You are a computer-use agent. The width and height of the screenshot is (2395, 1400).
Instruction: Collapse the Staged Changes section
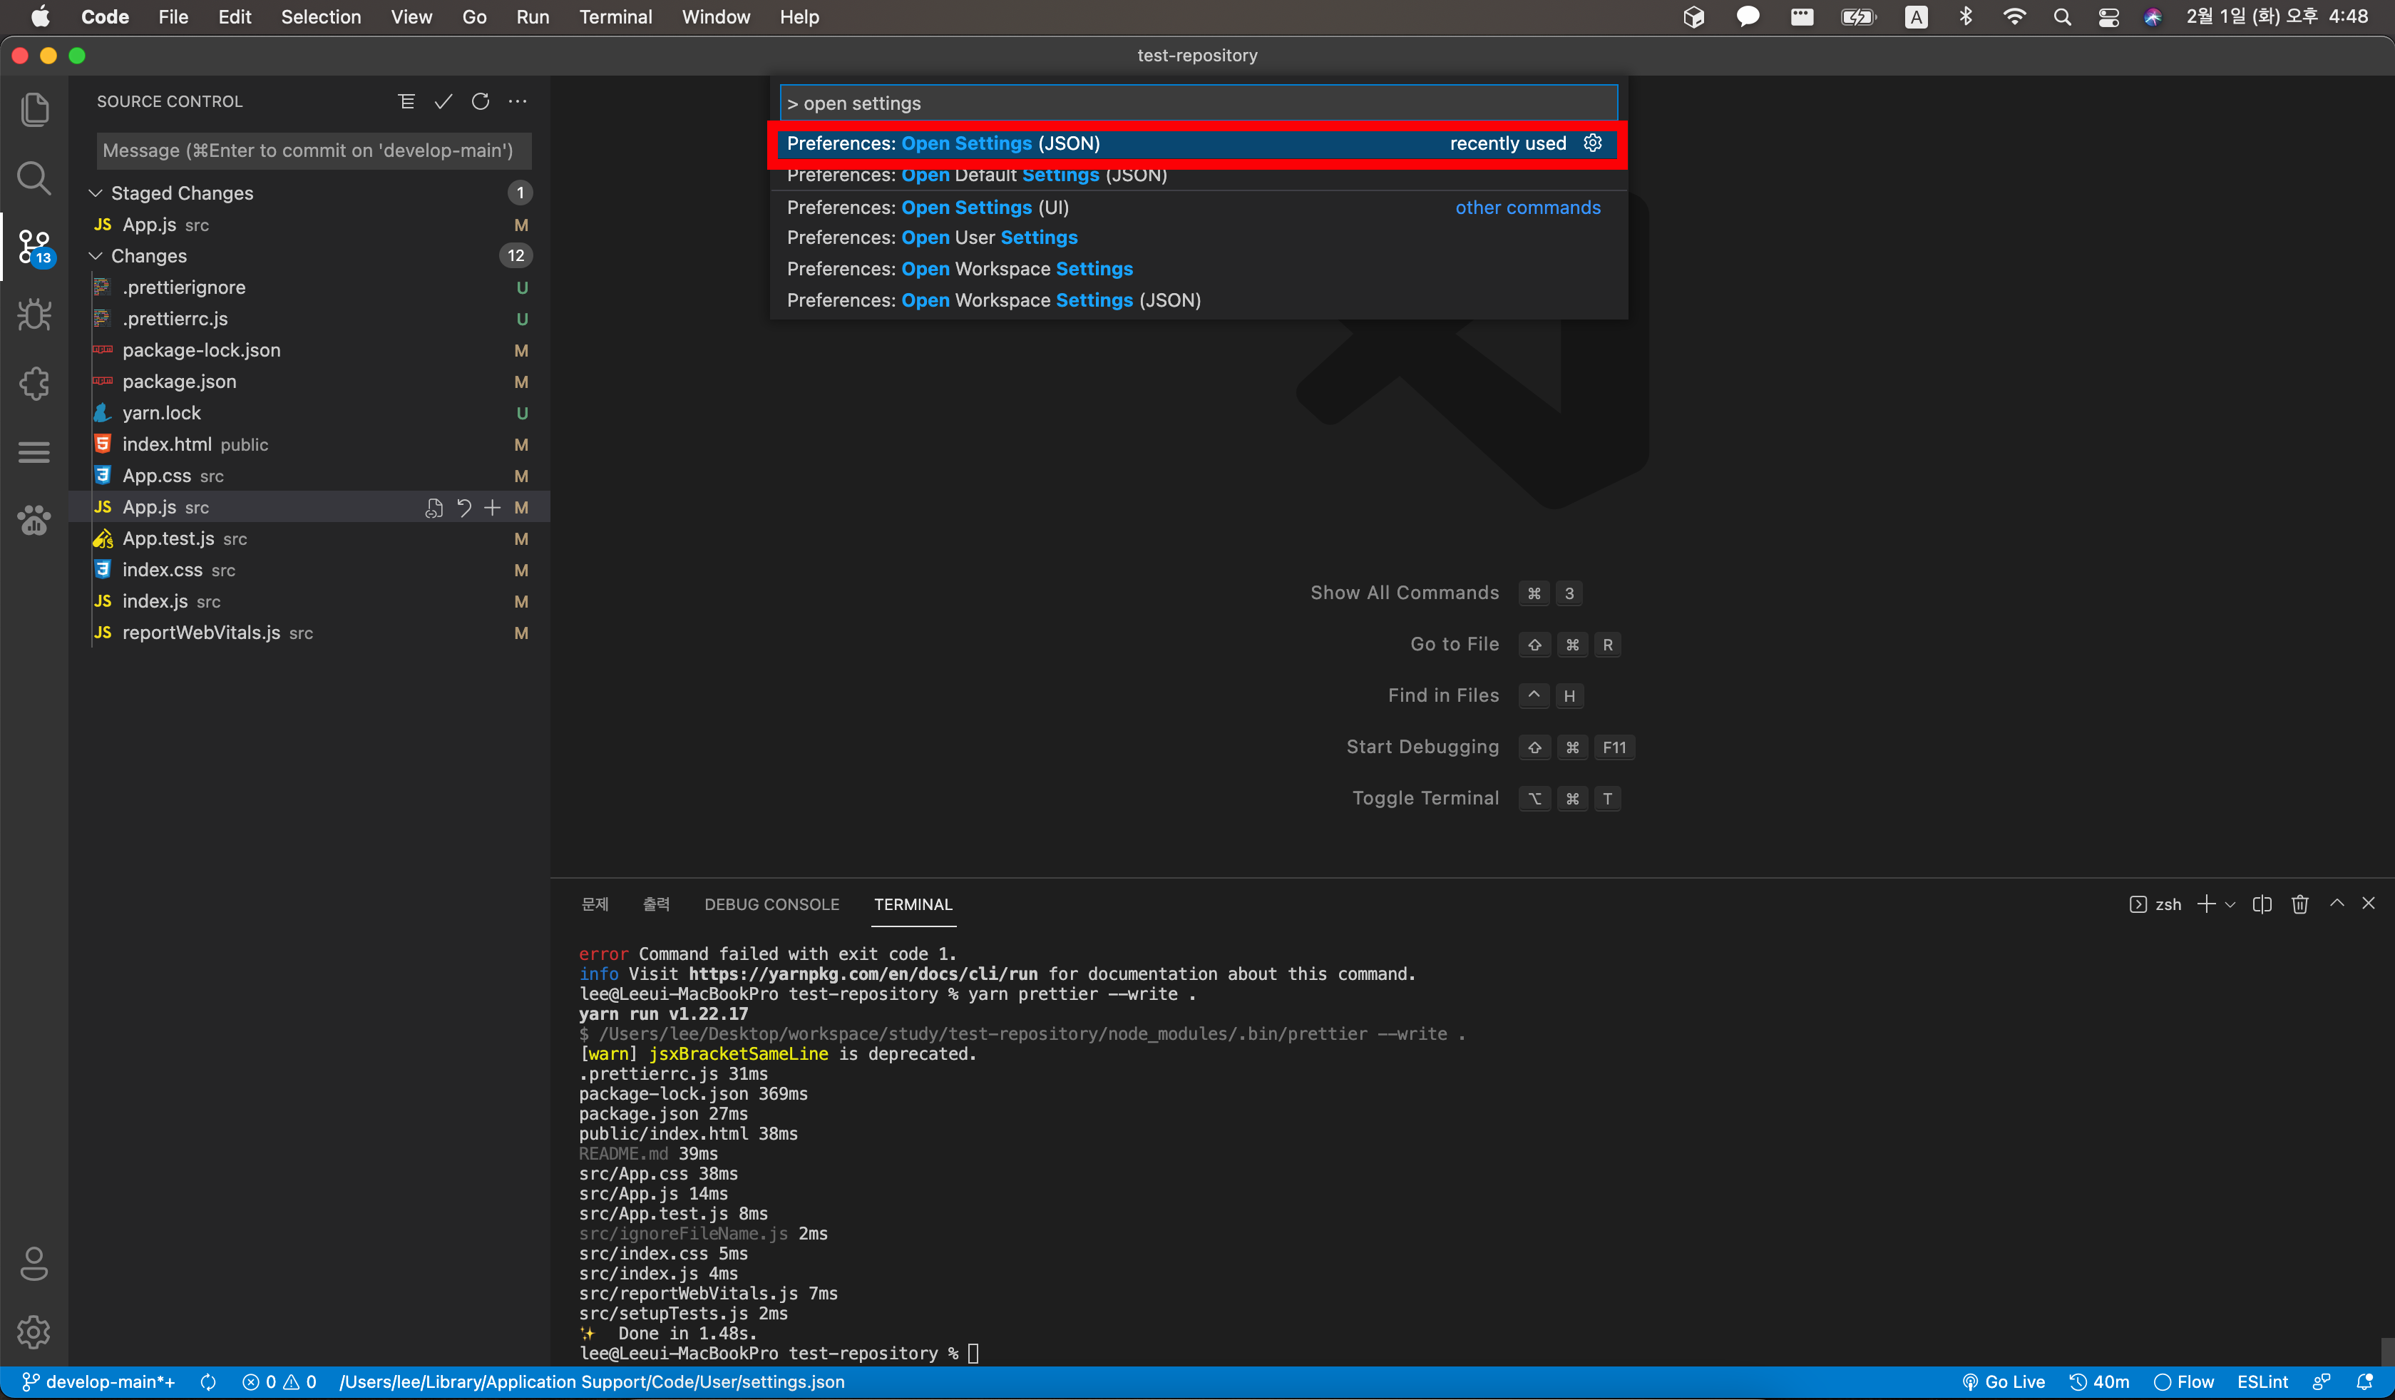[x=96, y=193]
